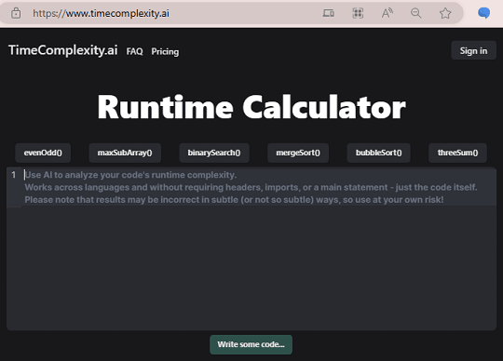503x361 pixels.
Task: Open the FAQ page
Action: (134, 51)
